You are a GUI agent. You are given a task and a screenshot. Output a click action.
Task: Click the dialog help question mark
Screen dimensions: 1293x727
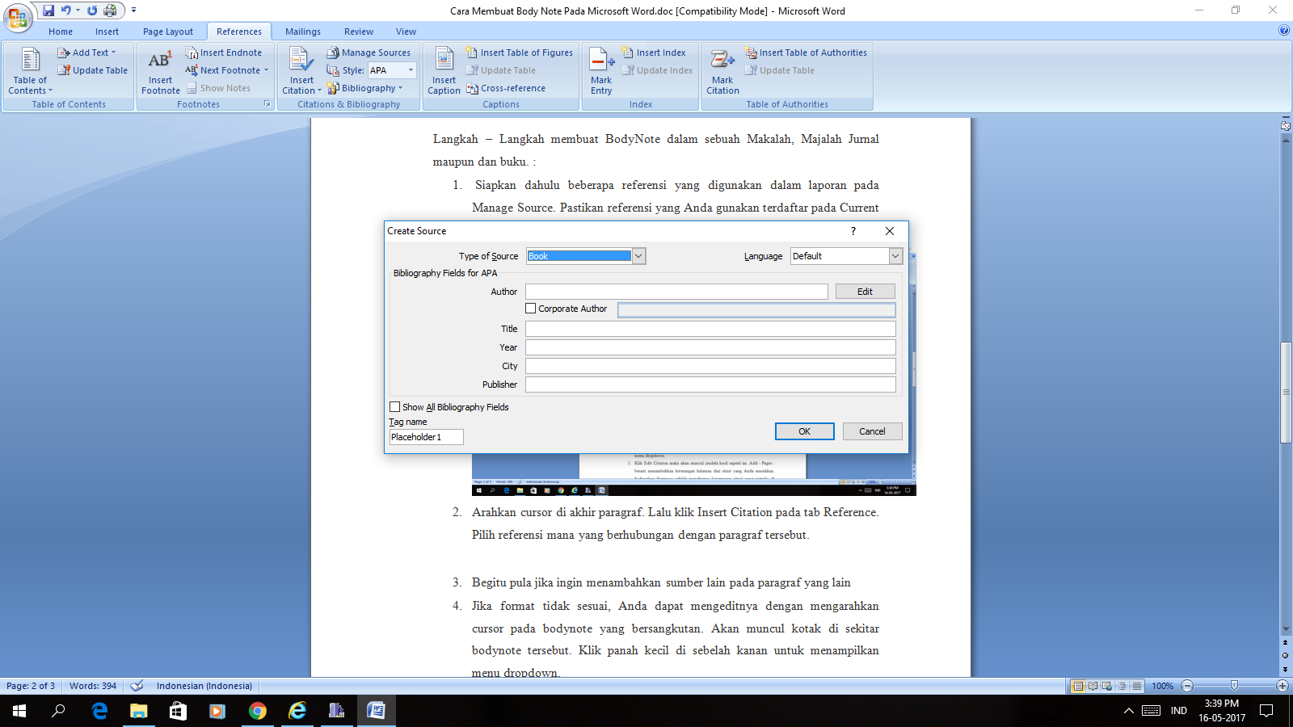853,231
